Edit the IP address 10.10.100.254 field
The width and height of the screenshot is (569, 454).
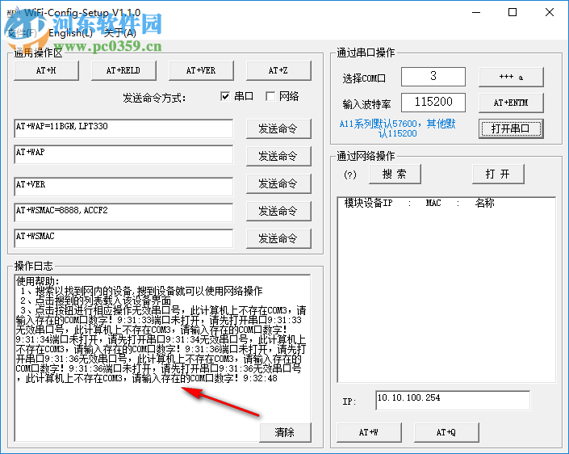coord(453,400)
